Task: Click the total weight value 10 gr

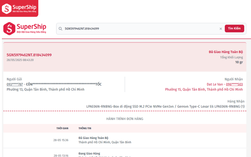Action: 239,62
